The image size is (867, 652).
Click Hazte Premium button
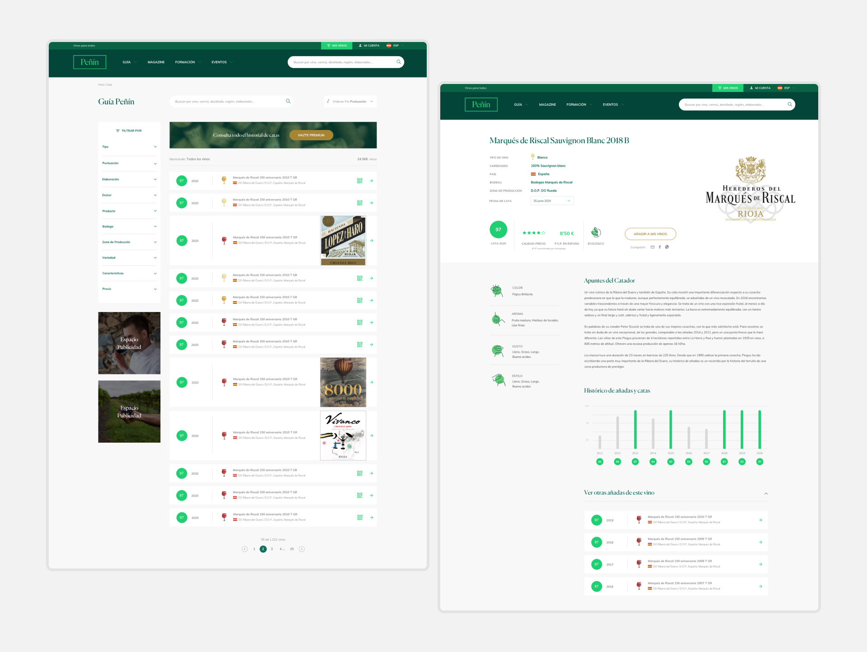(311, 135)
